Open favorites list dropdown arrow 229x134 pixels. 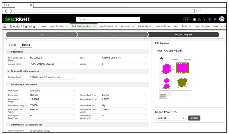tap(189, 19)
